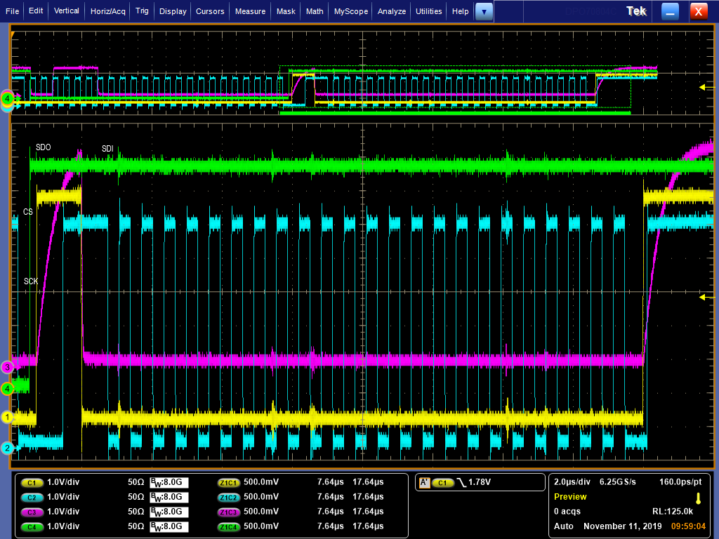Open the Measure menu
This screenshot has height=539, width=719.
coord(250,11)
